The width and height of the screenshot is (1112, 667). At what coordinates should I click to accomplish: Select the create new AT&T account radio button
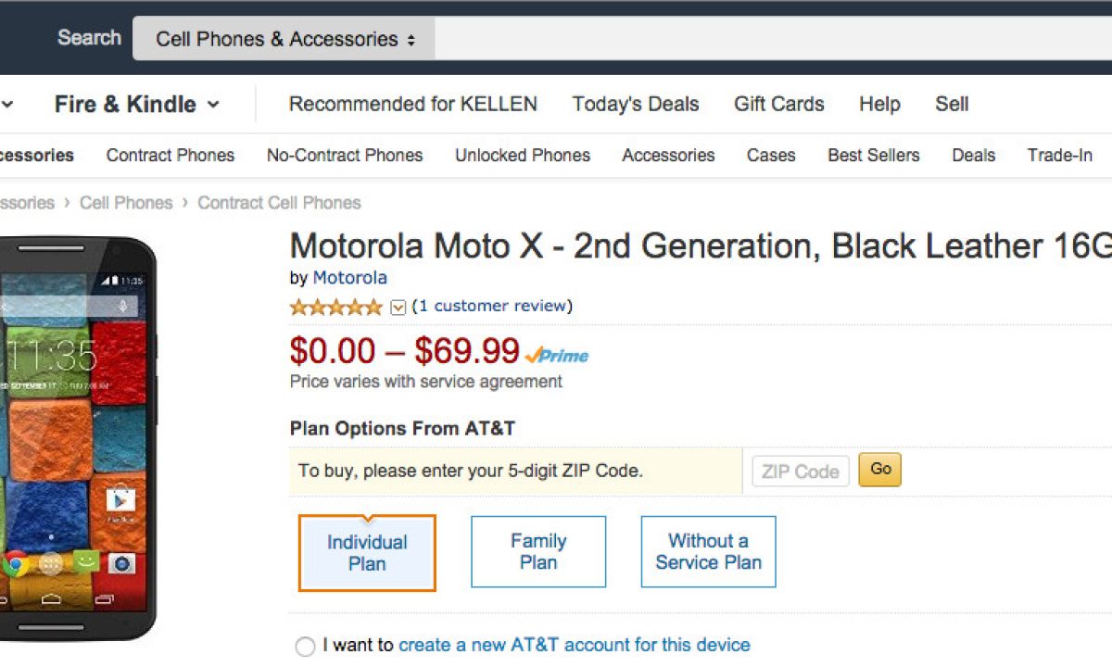[305, 647]
